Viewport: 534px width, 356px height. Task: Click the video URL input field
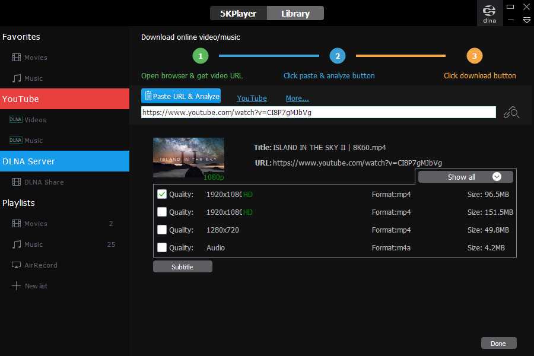[x=318, y=112]
